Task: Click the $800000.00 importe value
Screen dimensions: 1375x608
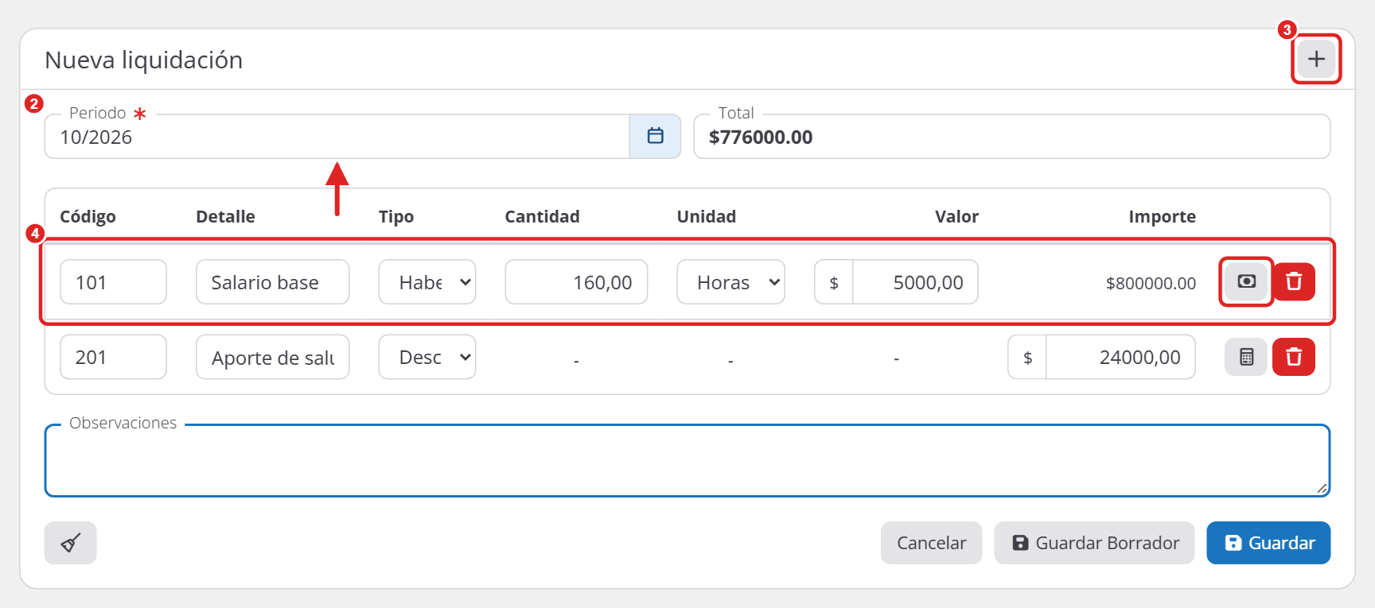Action: 1151,283
